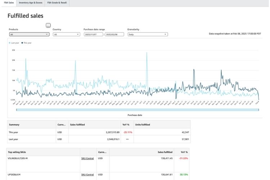270x180 pixels.
Task: Click the Sales fulfilled header in Summary table
Action: [x=77, y=125]
